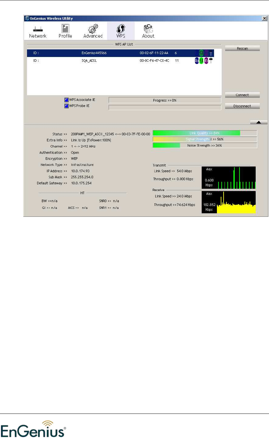Open the About tab

[148, 31]
